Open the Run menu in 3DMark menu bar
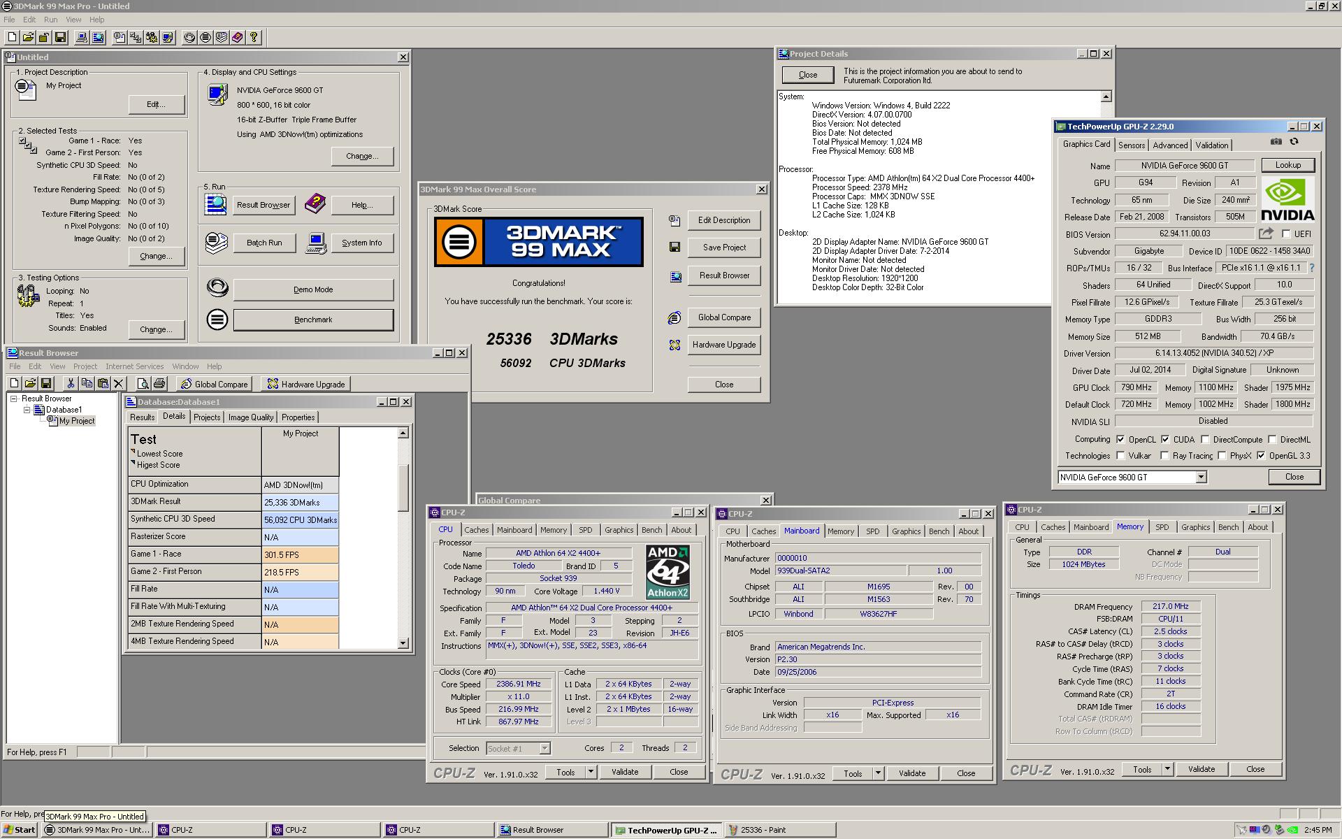The height and width of the screenshot is (839, 1342). coord(51,20)
